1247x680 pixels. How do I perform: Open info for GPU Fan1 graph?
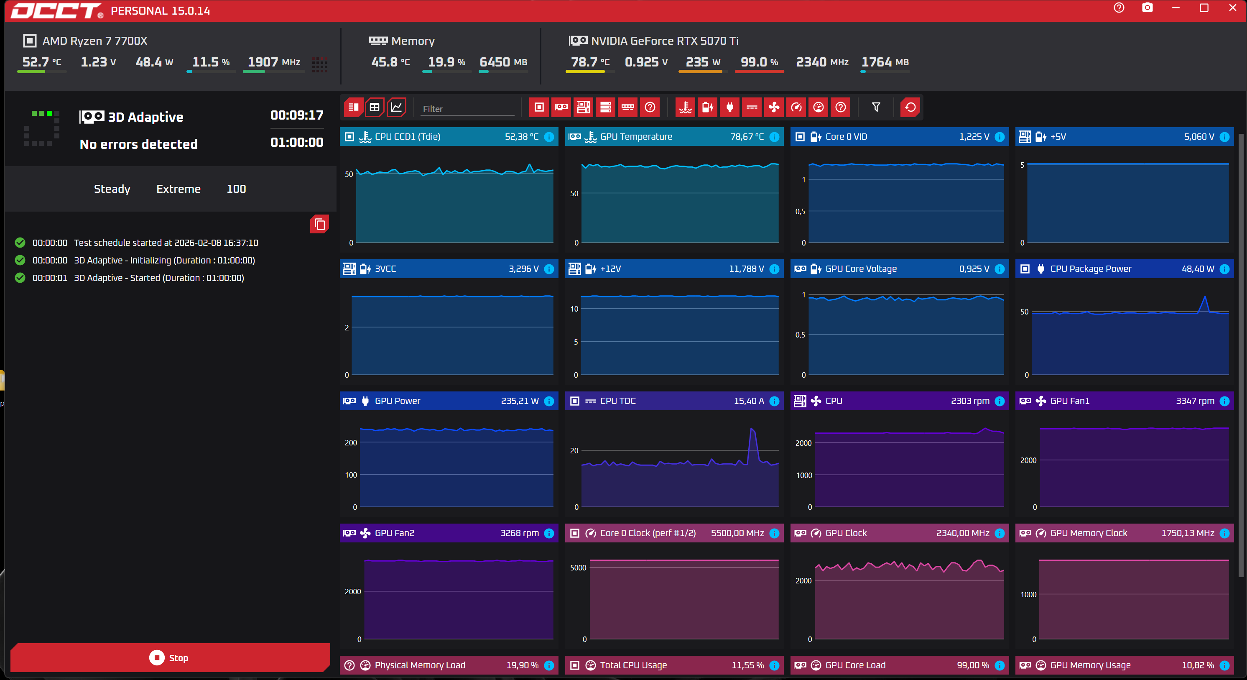click(1225, 401)
